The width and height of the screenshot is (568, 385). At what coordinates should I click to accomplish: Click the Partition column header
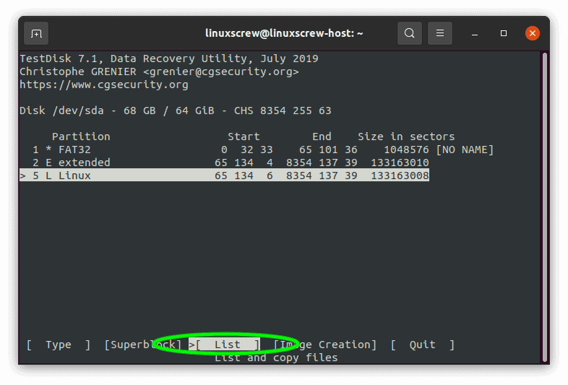[x=81, y=137]
